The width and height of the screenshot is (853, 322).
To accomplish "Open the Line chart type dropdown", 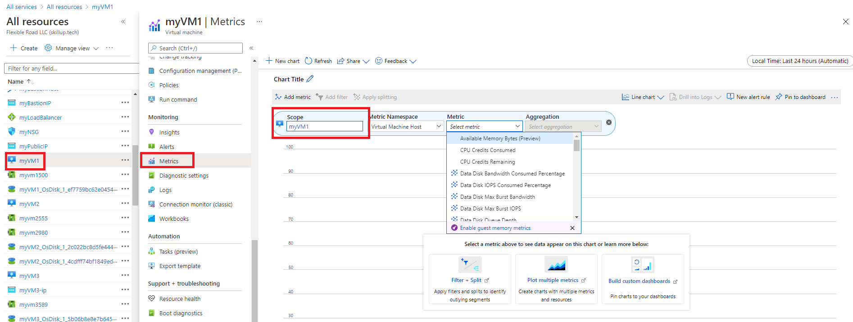I will click(x=643, y=97).
